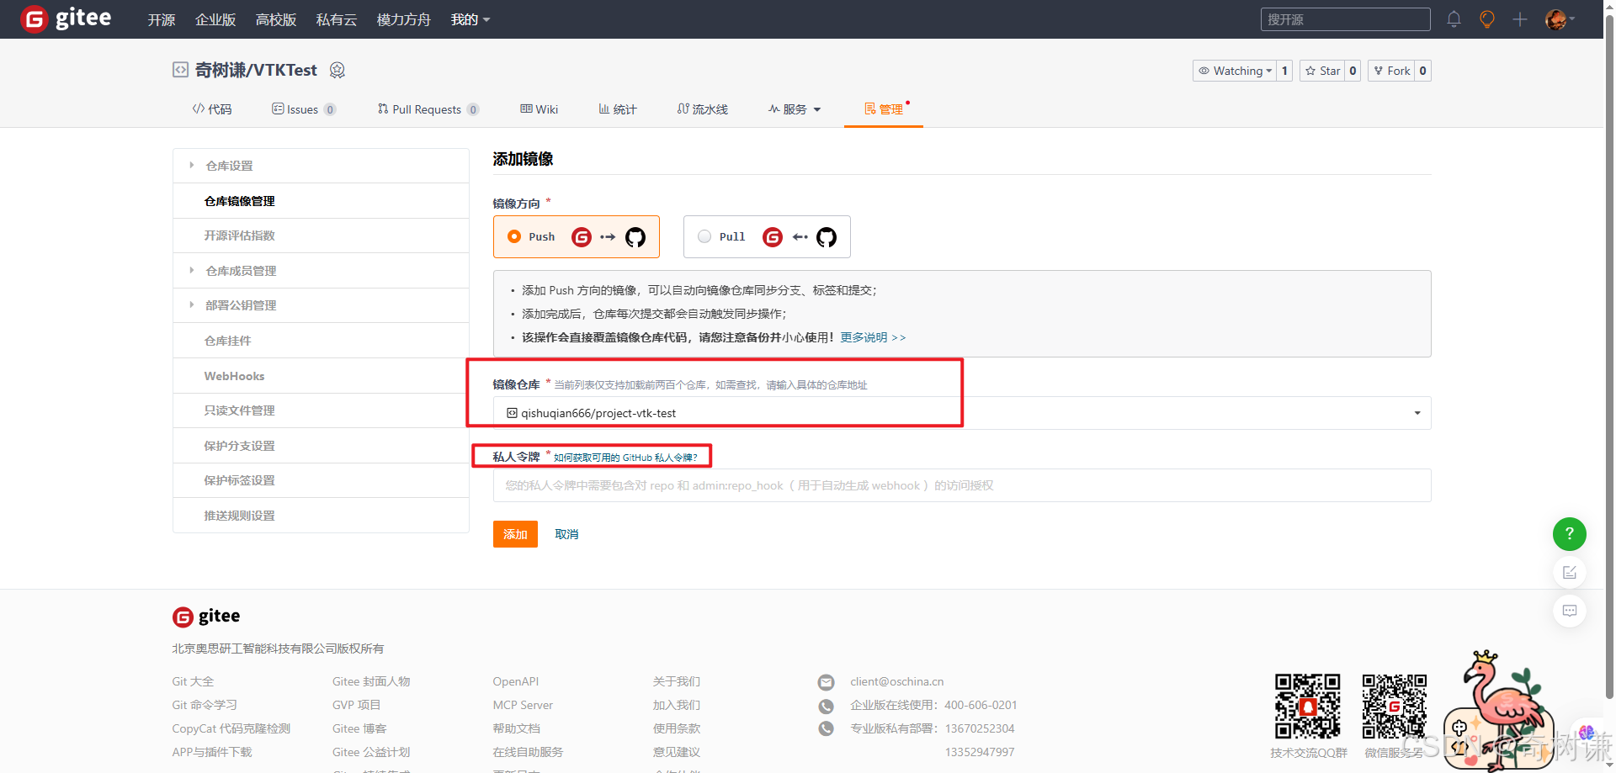Click 开源 in top navigation
Image resolution: width=1616 pixels, height=773 pixels.
(x=162, y=19)
